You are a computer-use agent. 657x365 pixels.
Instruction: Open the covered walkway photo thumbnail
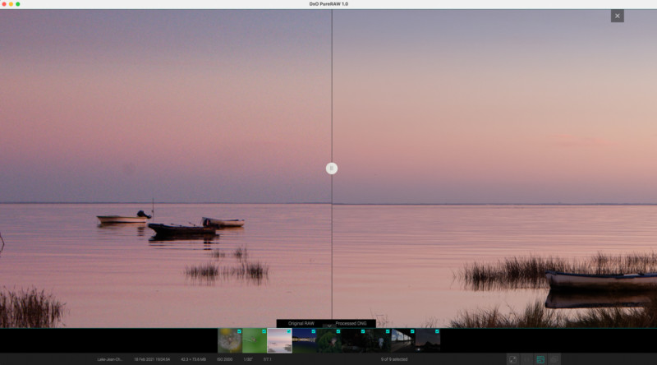tap(403, 340)
